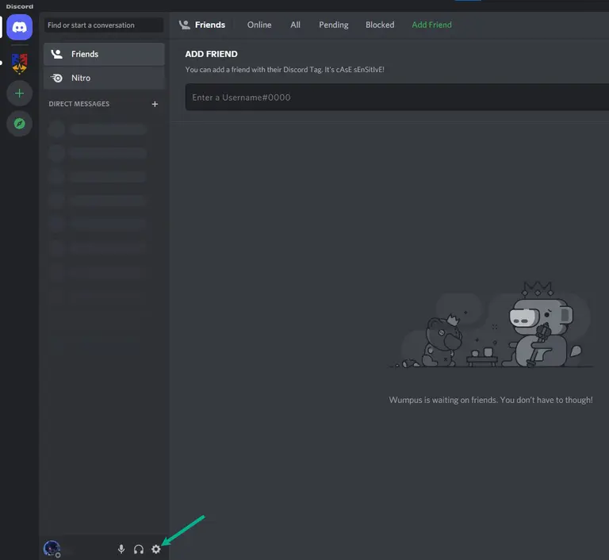
Task: Switch to the All friends tab
Action: pyautogui.click(x=295, y=25)
